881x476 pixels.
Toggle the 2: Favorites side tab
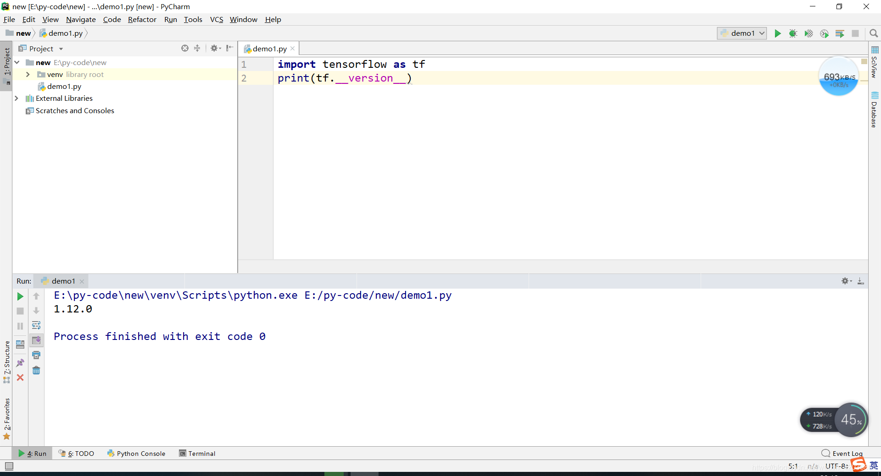click(6, 419)
